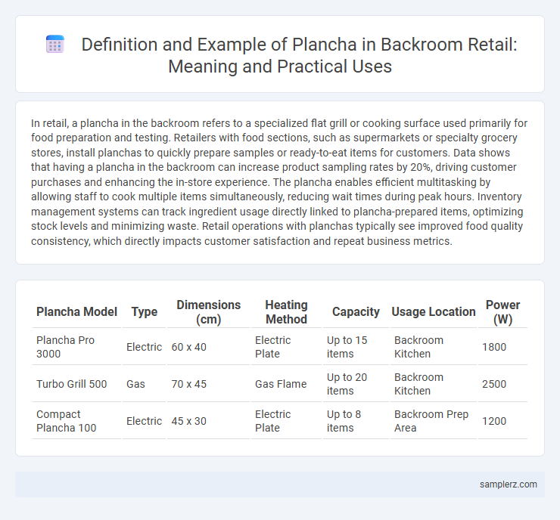Click the samplerz.com footer link
Image resolution: width=560 pixels, height=520 pixels.
coord(509,484)
